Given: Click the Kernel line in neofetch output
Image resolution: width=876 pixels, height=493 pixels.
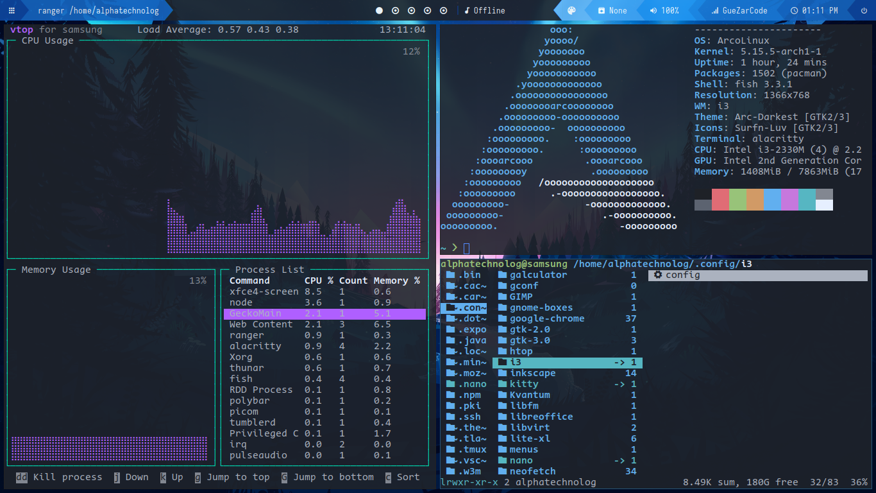Looking at the screenshot, I should tap(758, 51).
